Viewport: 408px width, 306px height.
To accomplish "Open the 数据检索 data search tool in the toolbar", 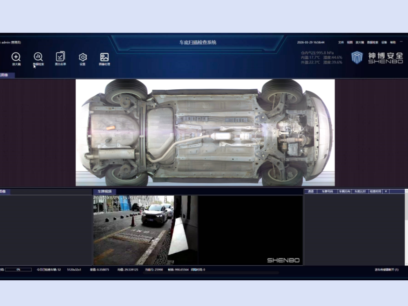I will (38, 59).
